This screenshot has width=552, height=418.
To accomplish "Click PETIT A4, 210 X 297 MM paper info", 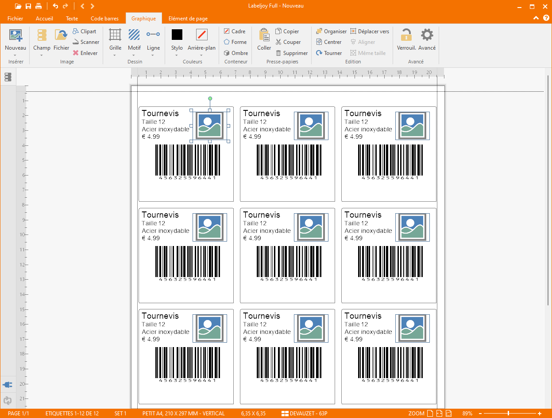I will pyautogui.click(x=183, y=414).
